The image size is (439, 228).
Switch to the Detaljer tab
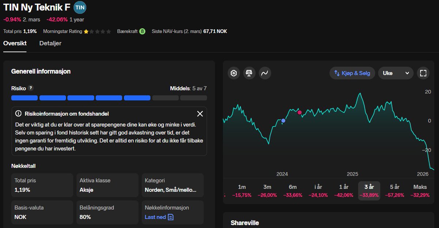(x=50, y=43)
